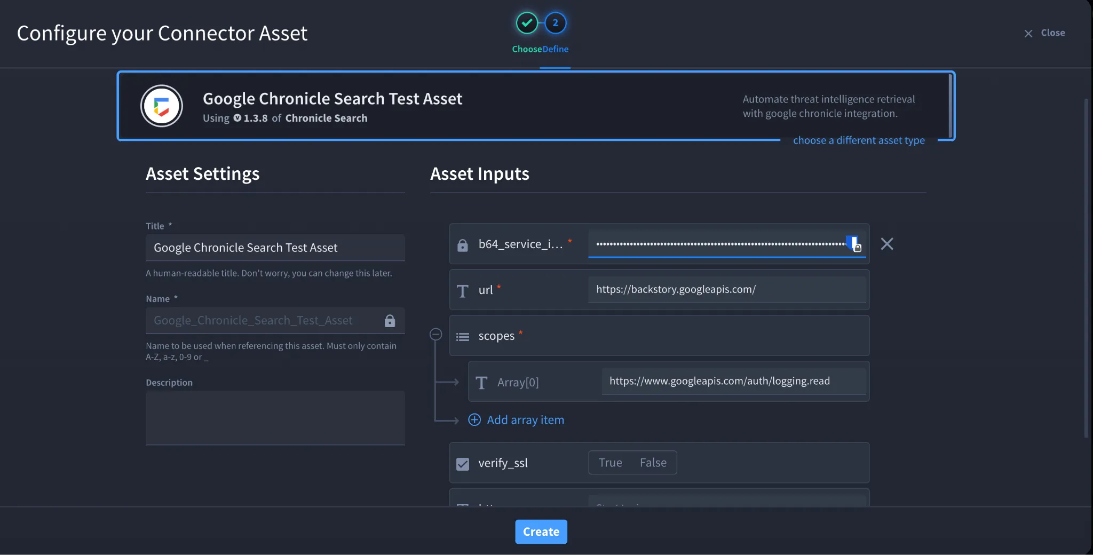
Task: Click the scopes label row
Action: (659, 336)
